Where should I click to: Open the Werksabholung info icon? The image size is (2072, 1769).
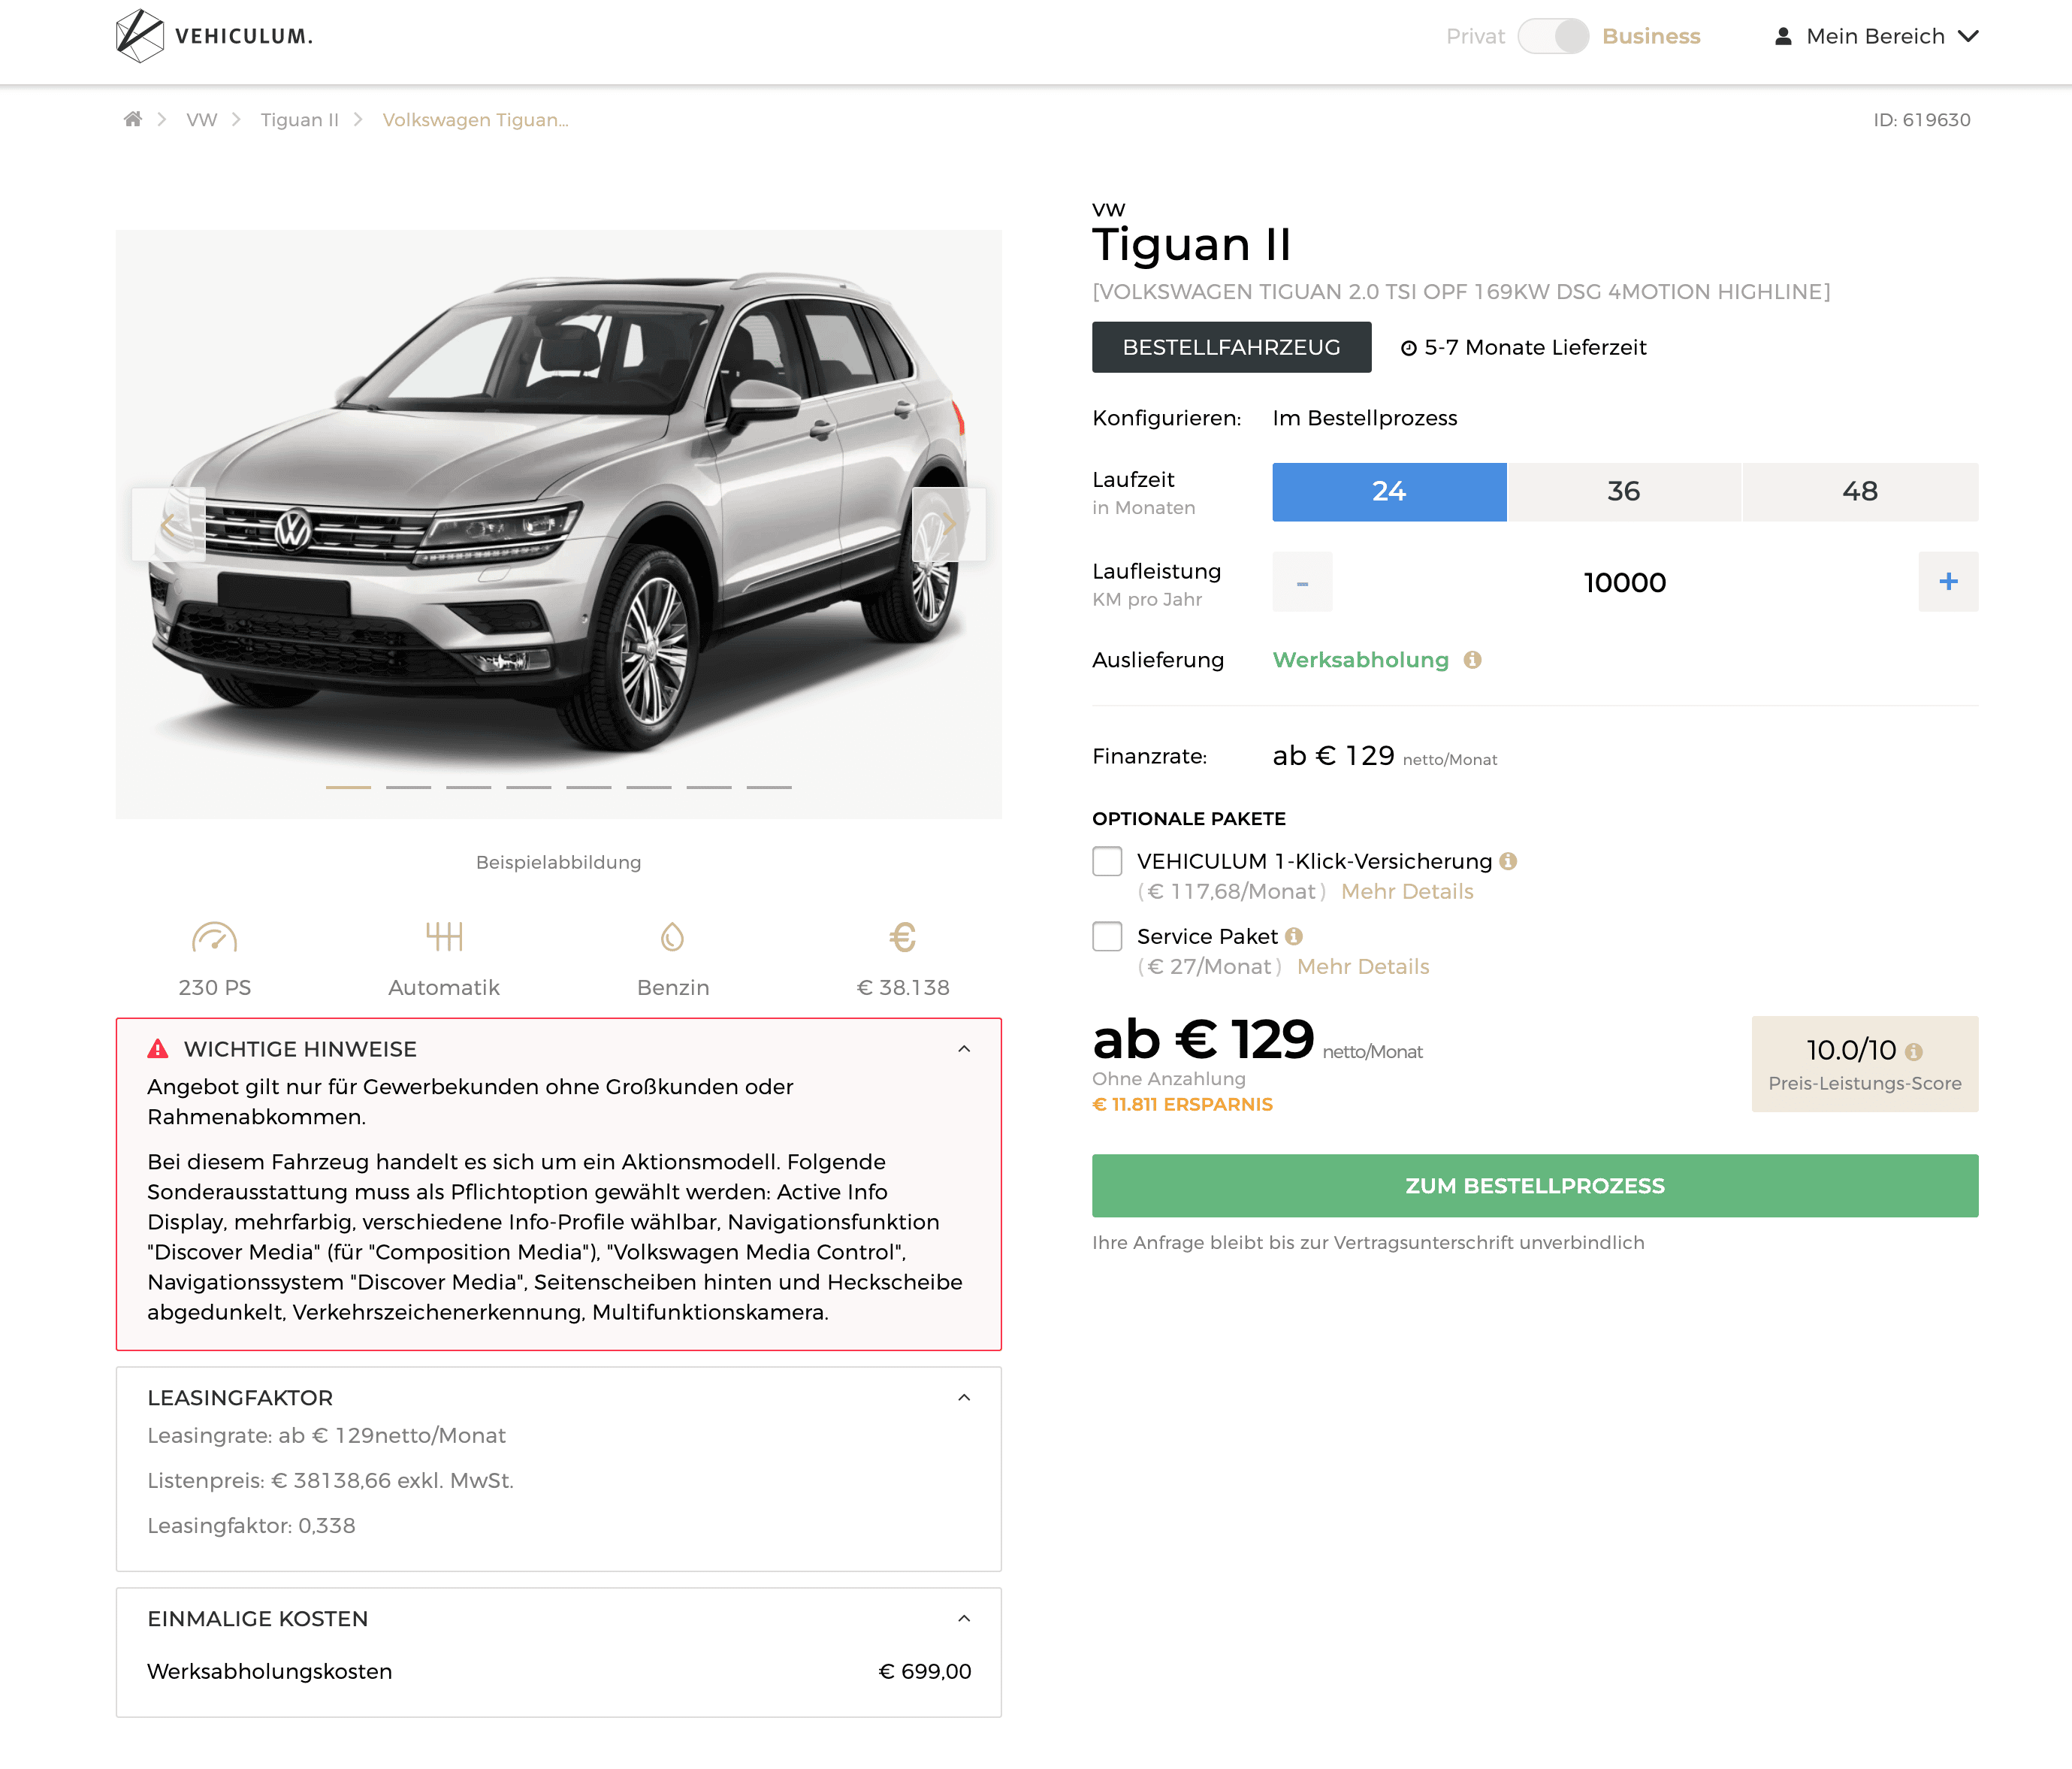[1472, 659]
